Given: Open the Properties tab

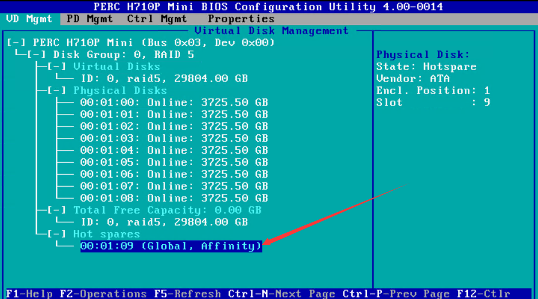Looking at the screenshot, I should tap(241, 19).
